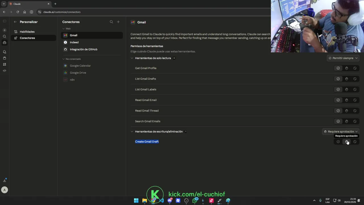This screenshot has width=364, height=205.
Task: Reload the page in browser toolbar
Action: point(18,12)
